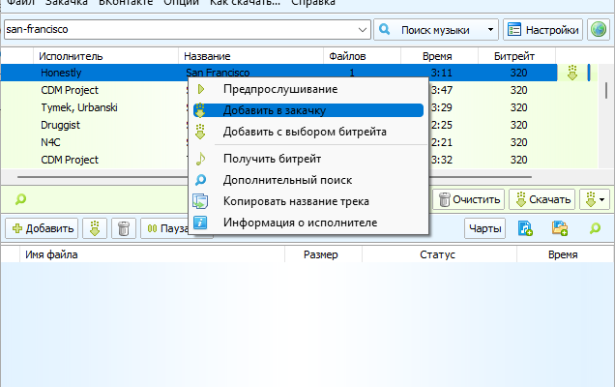Click green magnifier icon right of Чарты

coord(595,228)
